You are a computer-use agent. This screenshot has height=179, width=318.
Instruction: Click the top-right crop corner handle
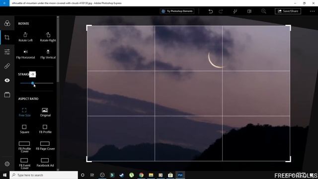tap(289, 27)
